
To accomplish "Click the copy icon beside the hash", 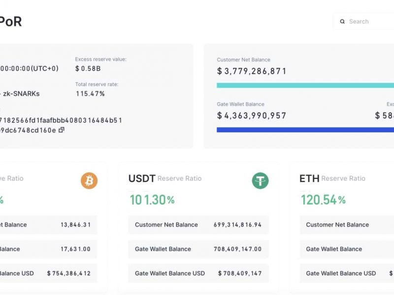I will click(62, 130).
